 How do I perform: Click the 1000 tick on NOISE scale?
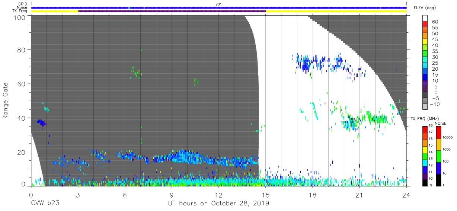tap(446, 150)
